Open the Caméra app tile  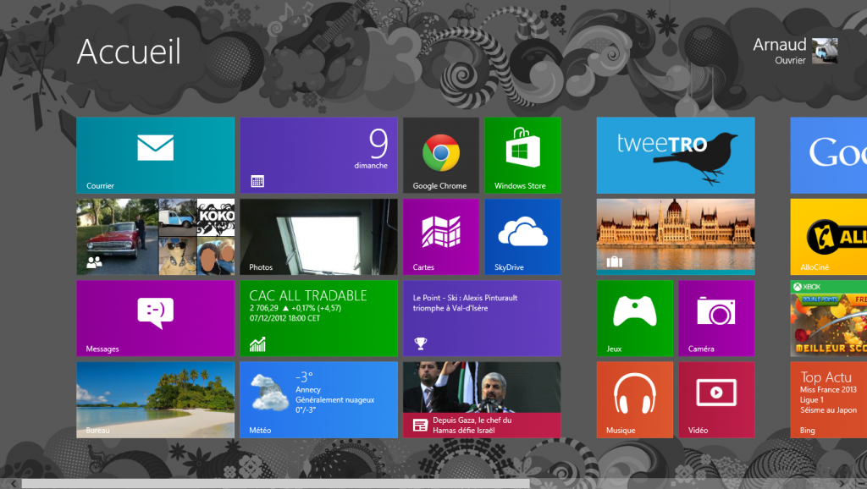(715, 318)
